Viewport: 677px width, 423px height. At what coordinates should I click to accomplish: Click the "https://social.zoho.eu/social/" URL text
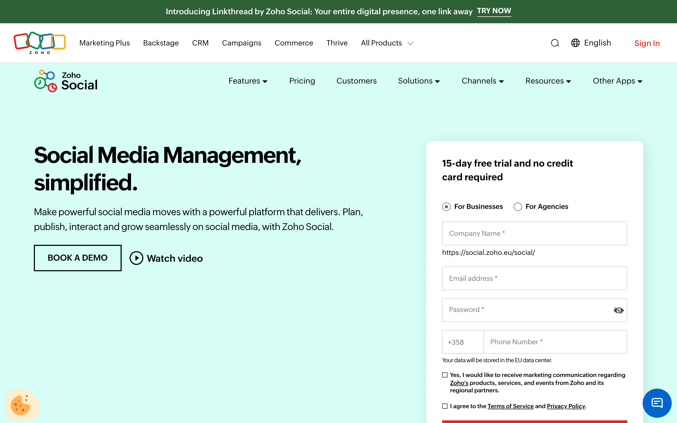click(x=488, y=252)
